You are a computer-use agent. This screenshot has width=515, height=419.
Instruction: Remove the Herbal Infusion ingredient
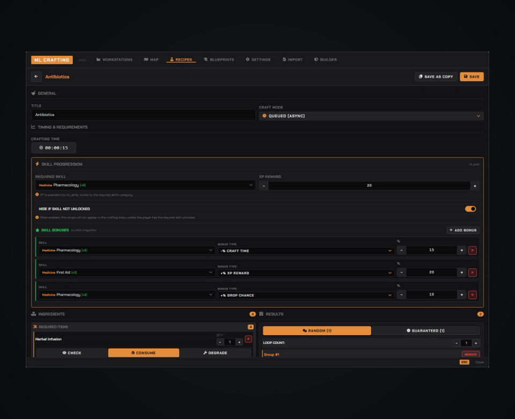click(248, 339)
